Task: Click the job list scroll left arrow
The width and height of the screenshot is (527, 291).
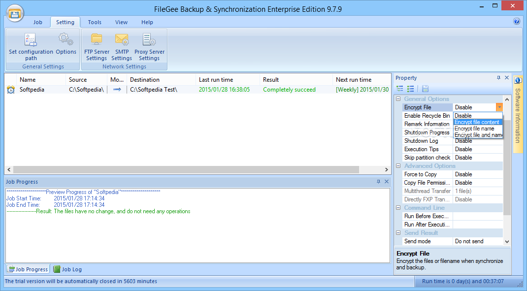Action: 9,169
